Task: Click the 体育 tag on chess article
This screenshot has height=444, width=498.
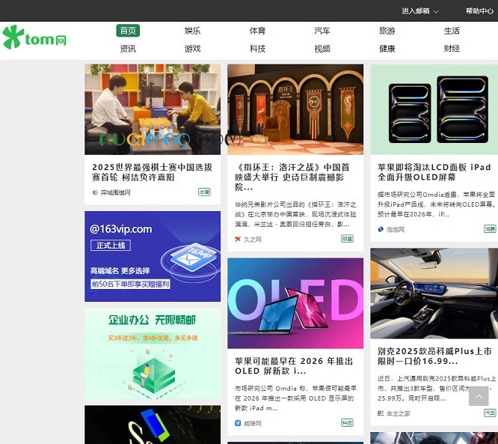Action: tap(204, 192)
